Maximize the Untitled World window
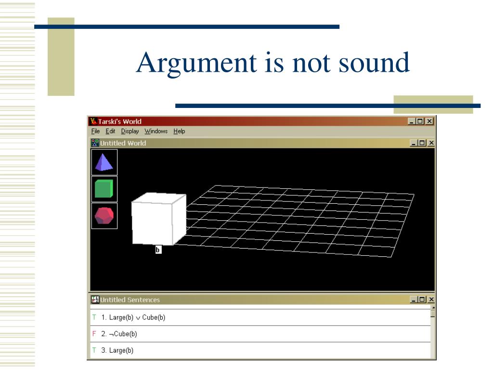The height and width of the screenshot is (370, 493). [422, 143]
